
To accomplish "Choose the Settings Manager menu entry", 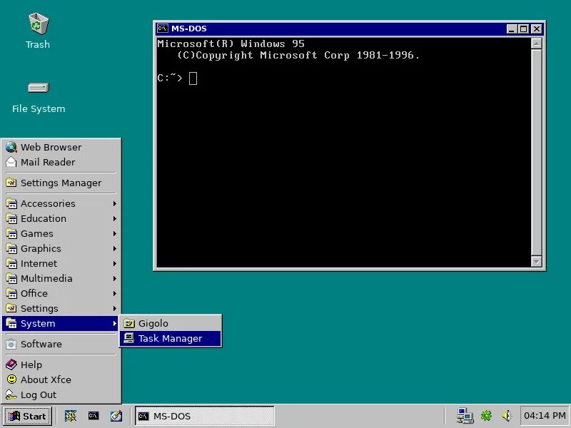I will (x=61, y=183).
